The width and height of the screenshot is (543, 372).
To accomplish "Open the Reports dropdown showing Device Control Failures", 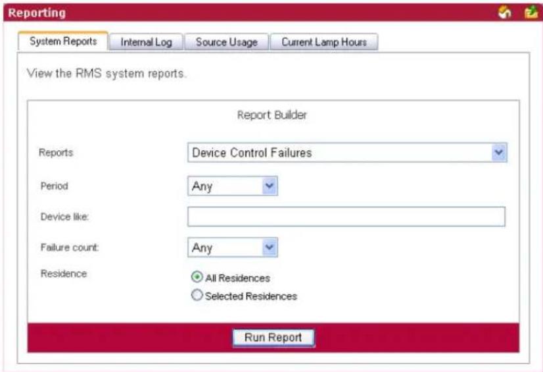I will (347, 153).
